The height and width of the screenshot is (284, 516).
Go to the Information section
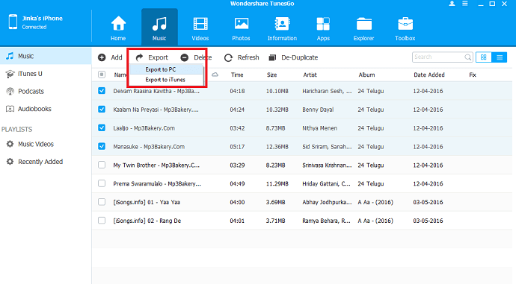[x=282, y=28]
